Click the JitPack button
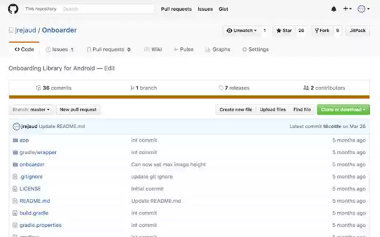This screenshot has width=380, height=237. (357, 30)
